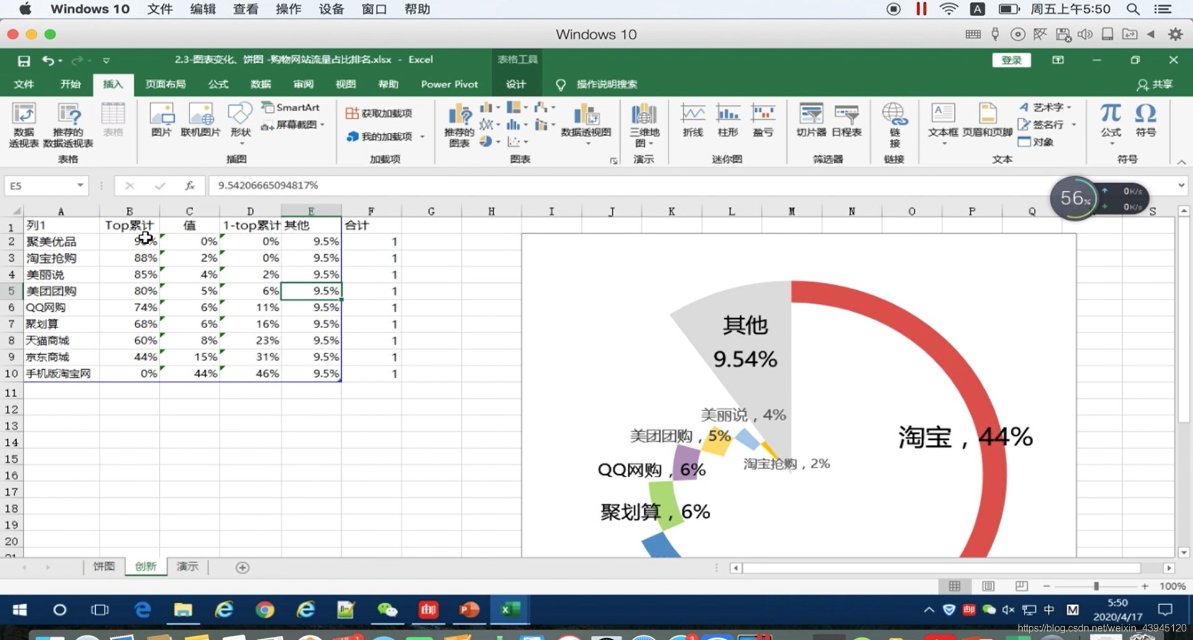The width and height of the screenshot is (1193, 640).
Task: Click the PivotChart (数据透视图) icon
Action: click(x=586, y=122)
